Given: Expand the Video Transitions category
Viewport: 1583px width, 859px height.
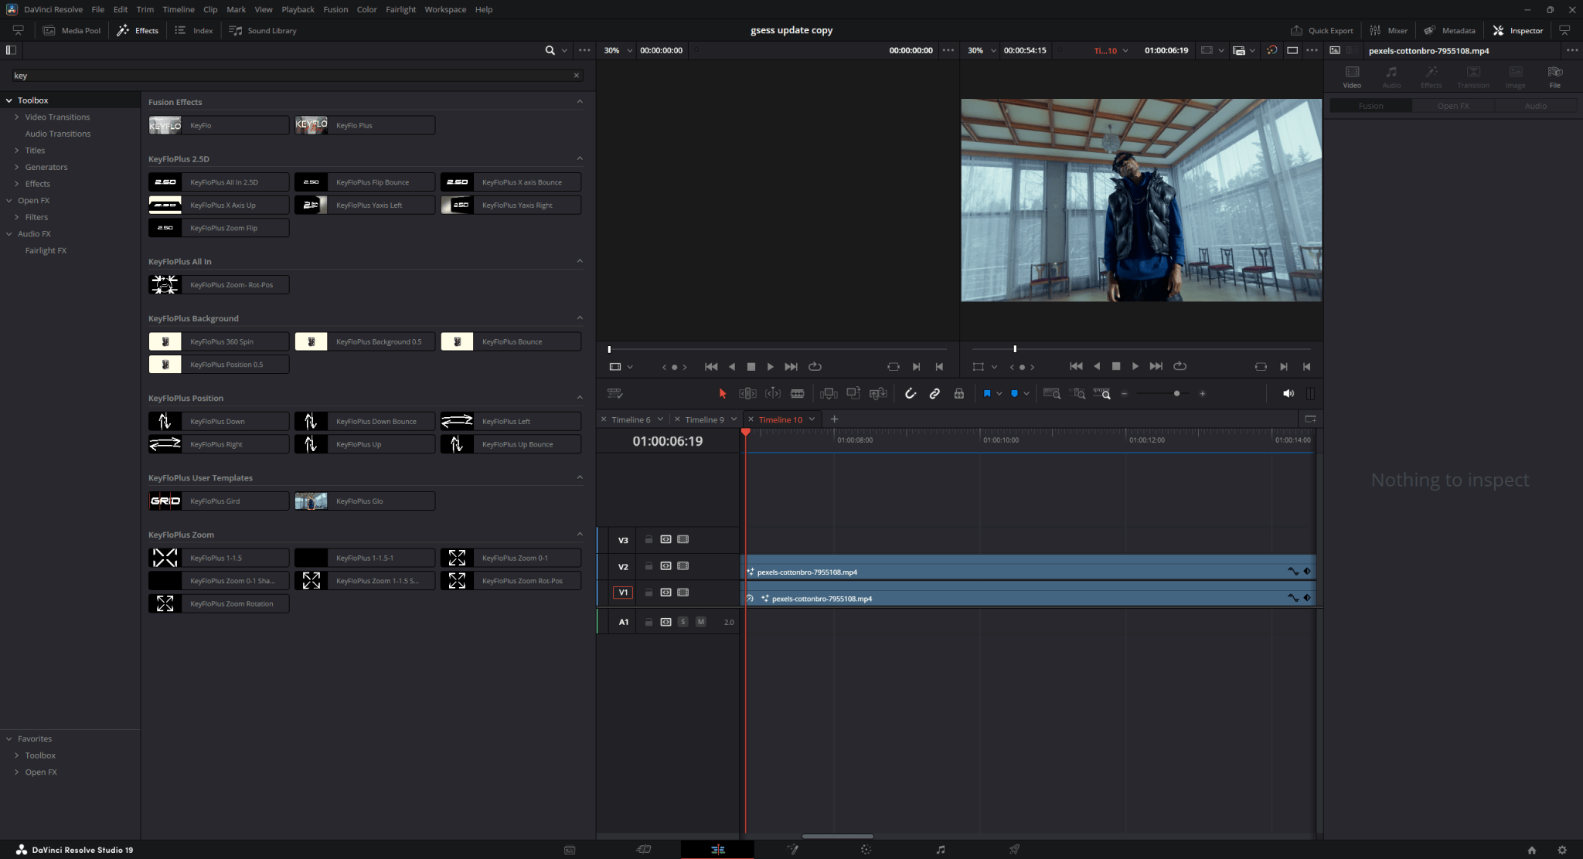Looking at the screenshot, I should point(18,117).
